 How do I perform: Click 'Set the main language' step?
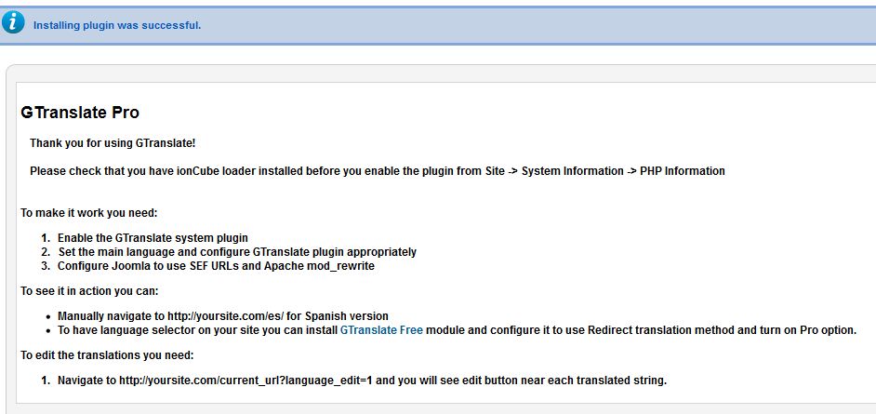click(x=237, y=252)
